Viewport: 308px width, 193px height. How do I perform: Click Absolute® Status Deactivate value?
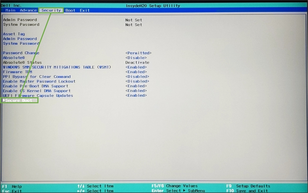pyautogui.click(x=137, y=62)
